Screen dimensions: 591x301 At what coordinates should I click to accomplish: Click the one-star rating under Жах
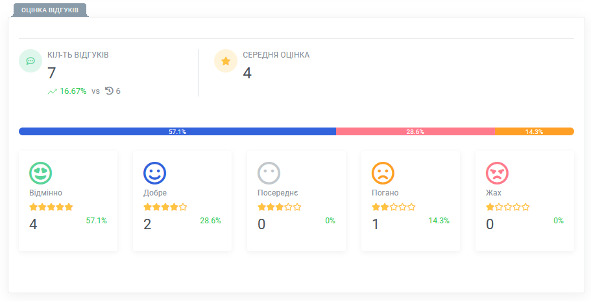tap(508, 207)
